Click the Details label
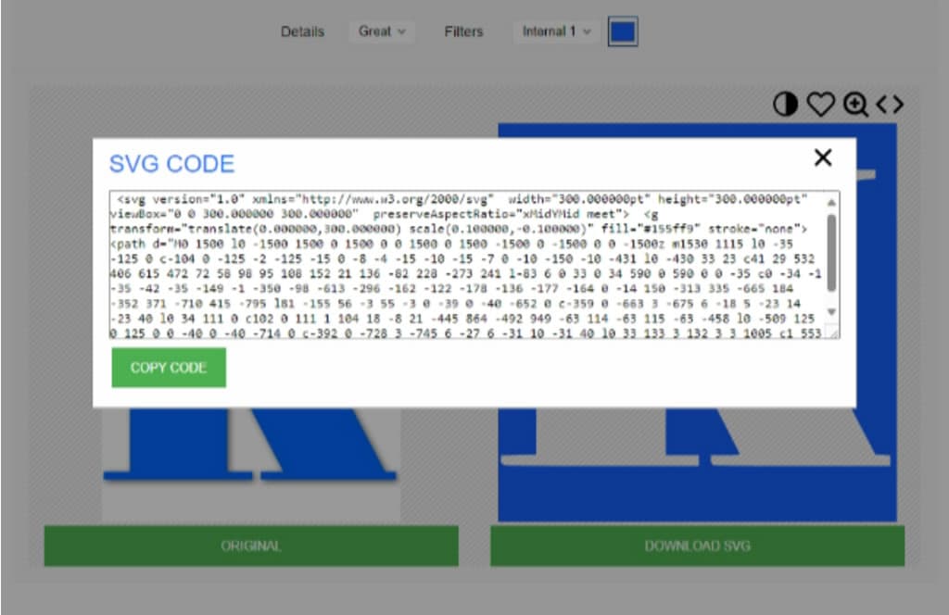 coord(302,31)
